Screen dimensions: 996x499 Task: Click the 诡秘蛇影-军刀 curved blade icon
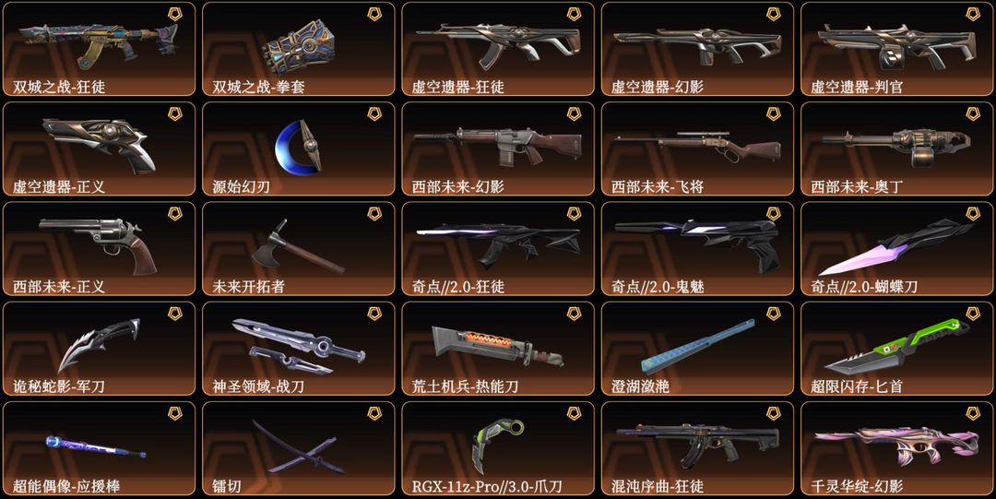click(99, 345)
